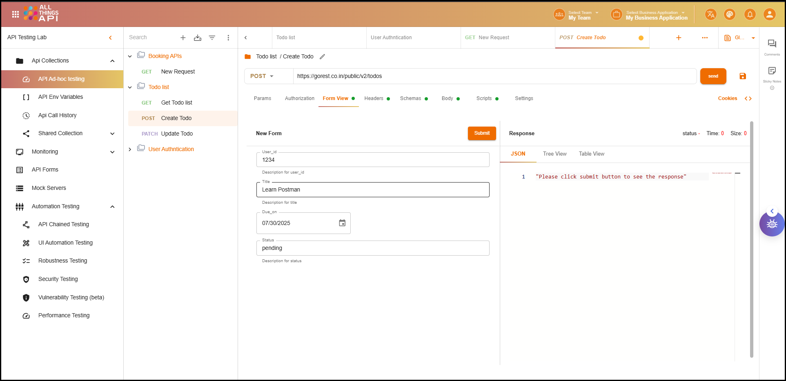786x381 pixels.
Task: Click the import collection download icon
Action: (198, 38)
